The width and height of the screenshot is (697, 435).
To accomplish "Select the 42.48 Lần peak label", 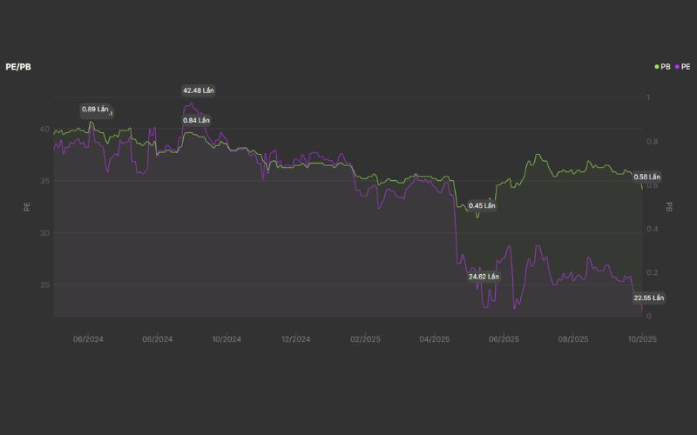I will [198, 90].
